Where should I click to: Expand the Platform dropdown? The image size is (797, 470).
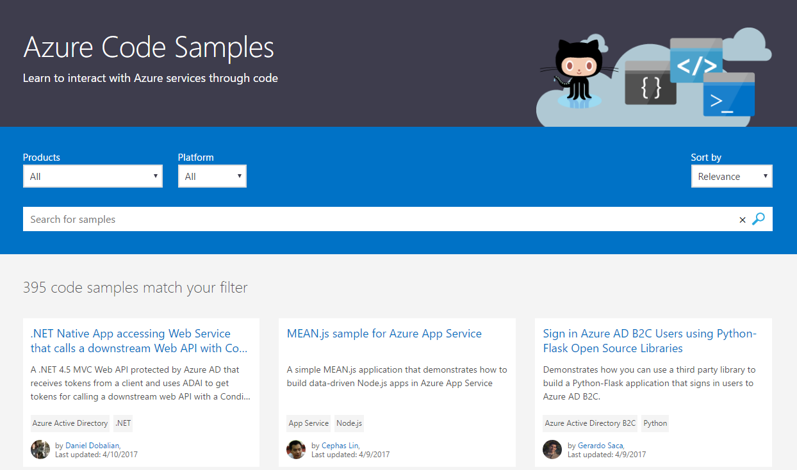[212, 176]
